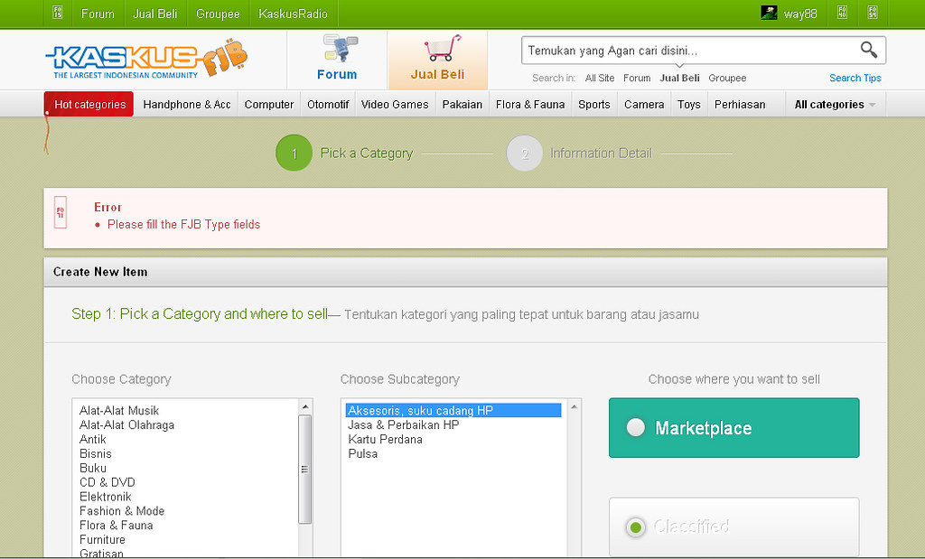
Task: Open the Otomotif category
Action: click(328, 105)
